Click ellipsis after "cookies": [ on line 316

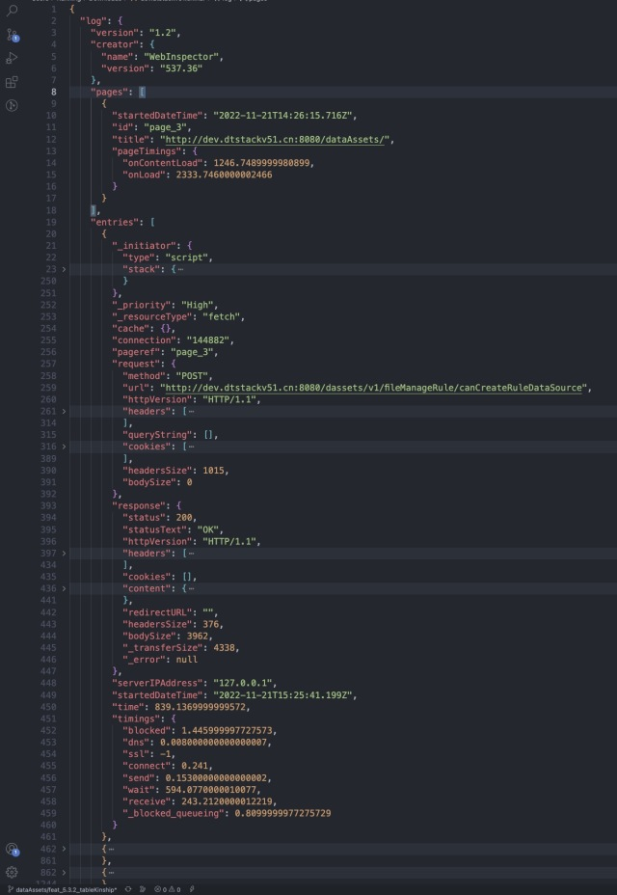[x=191, y=447]
